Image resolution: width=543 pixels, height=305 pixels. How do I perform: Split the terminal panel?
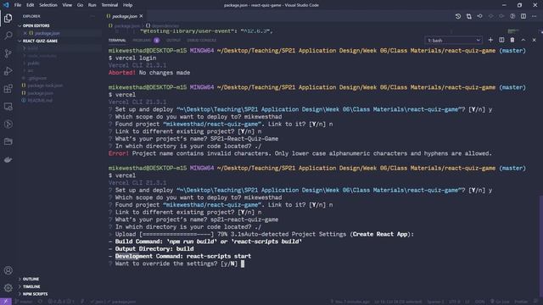pos(501,40)
